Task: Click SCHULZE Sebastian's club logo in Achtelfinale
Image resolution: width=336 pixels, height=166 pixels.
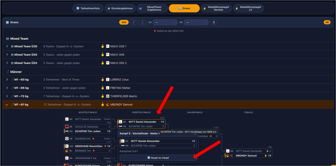Action: (67, 127)
